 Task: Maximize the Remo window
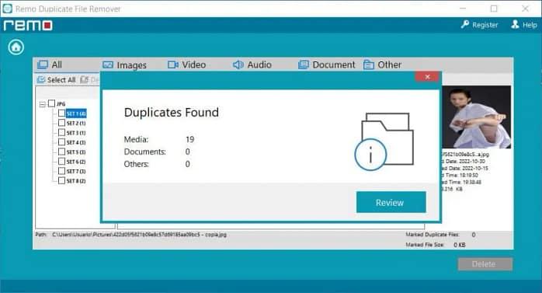click(494, 9)
